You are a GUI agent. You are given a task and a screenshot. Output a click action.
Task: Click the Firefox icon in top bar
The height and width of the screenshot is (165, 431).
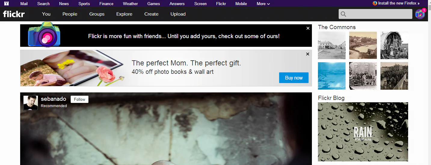pos(375,3)
